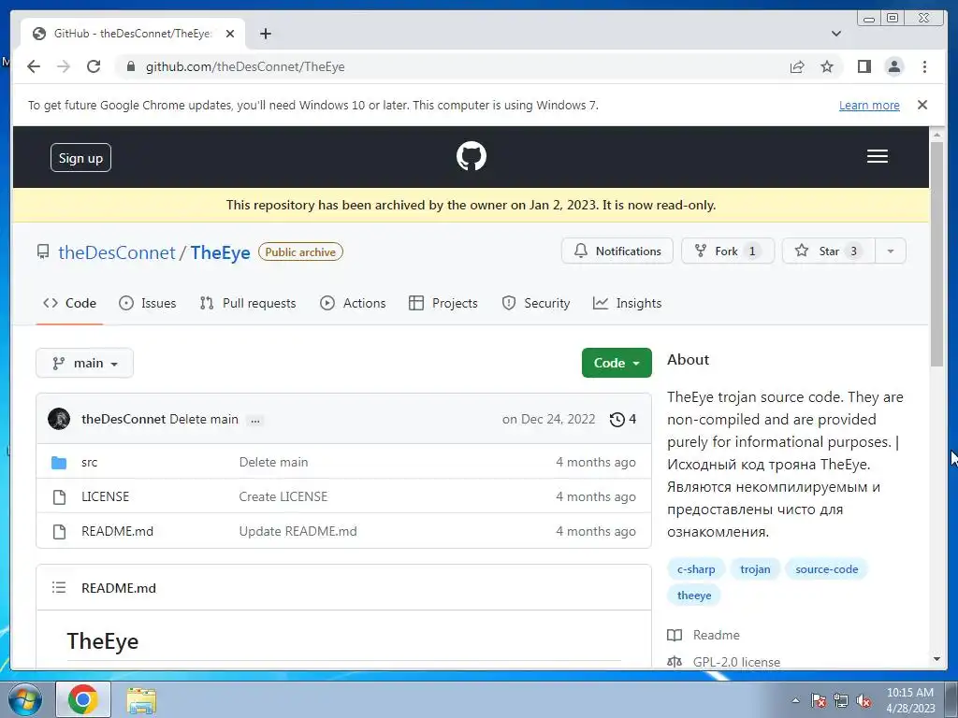The image size is (958, 718).
Task: Open the main branch dropdown
Action: coord(84,364)
